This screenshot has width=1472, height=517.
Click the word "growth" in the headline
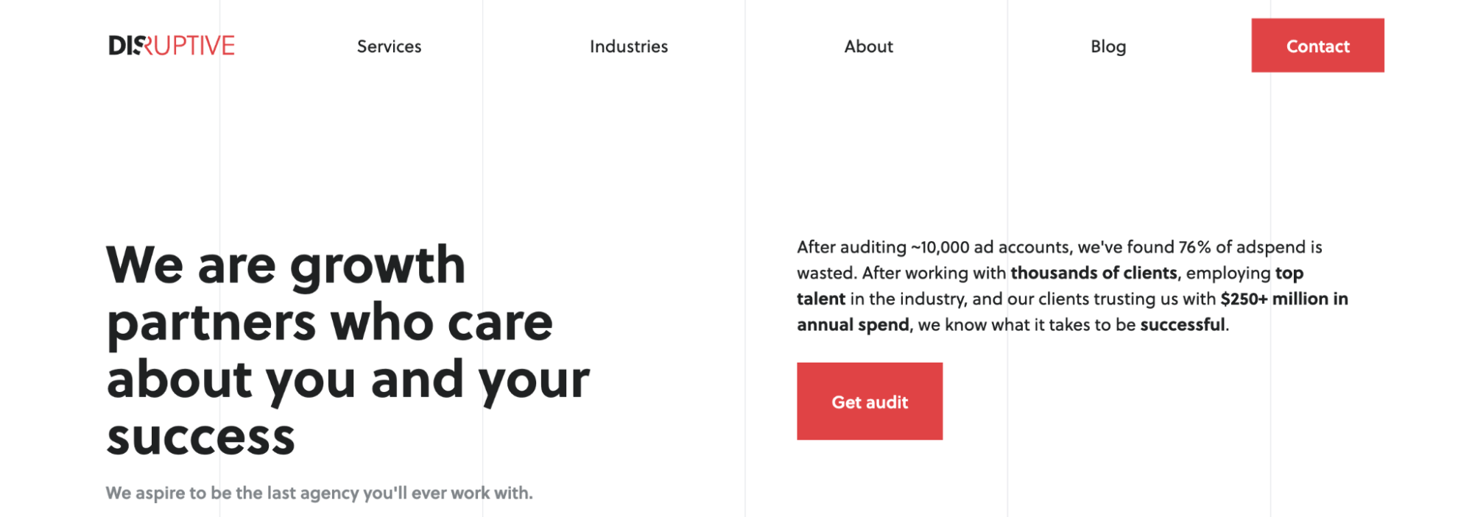click(378, 266)
